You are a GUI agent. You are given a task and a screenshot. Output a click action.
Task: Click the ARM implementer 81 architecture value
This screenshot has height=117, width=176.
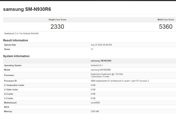click(120, 81)
